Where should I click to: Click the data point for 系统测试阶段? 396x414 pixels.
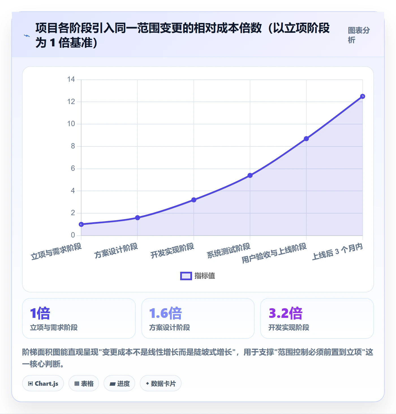tap(250, 176)
